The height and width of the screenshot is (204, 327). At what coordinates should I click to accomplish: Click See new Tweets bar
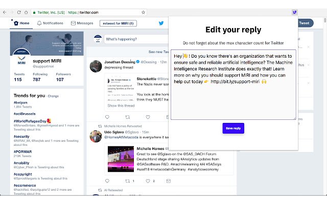click(x=158, y=52)
